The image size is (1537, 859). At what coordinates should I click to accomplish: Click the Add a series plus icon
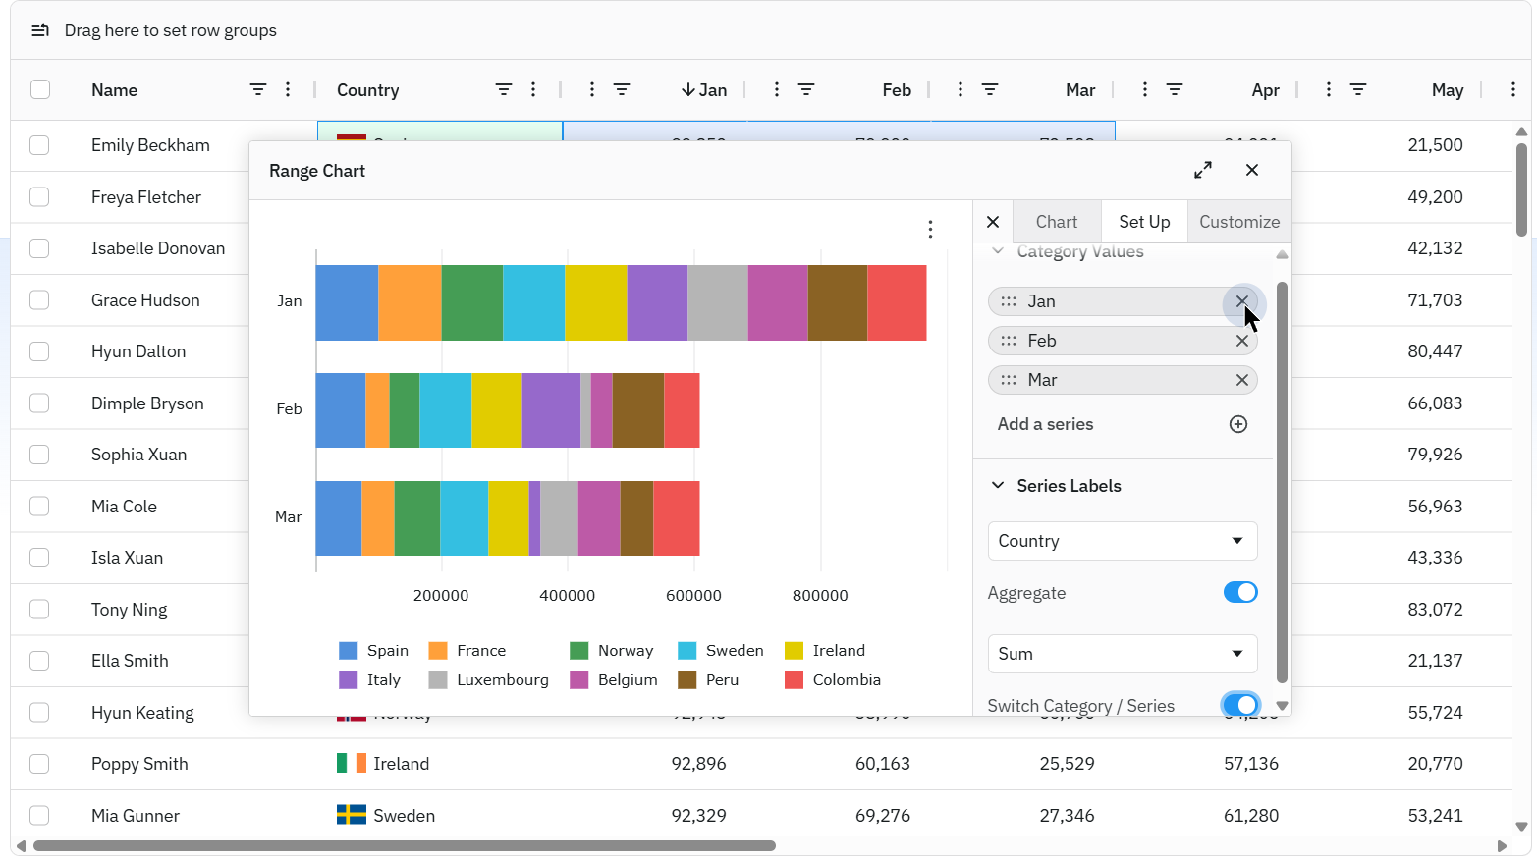(x=1238, y=424)
